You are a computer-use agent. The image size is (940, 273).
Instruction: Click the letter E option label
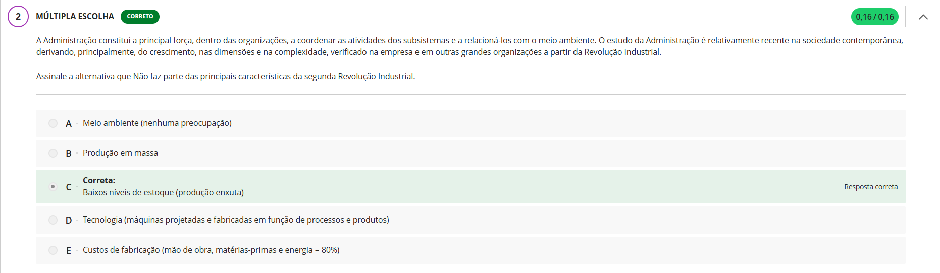(x=69, y=251)
